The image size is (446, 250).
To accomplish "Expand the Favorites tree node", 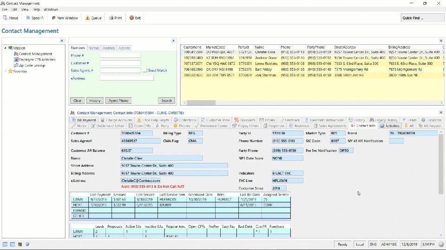I will coord(5,71).
